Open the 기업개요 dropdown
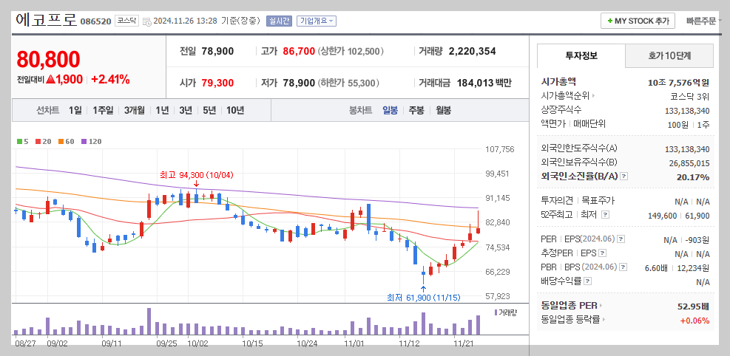The image size is (730, 356). (x=316, y=21)
